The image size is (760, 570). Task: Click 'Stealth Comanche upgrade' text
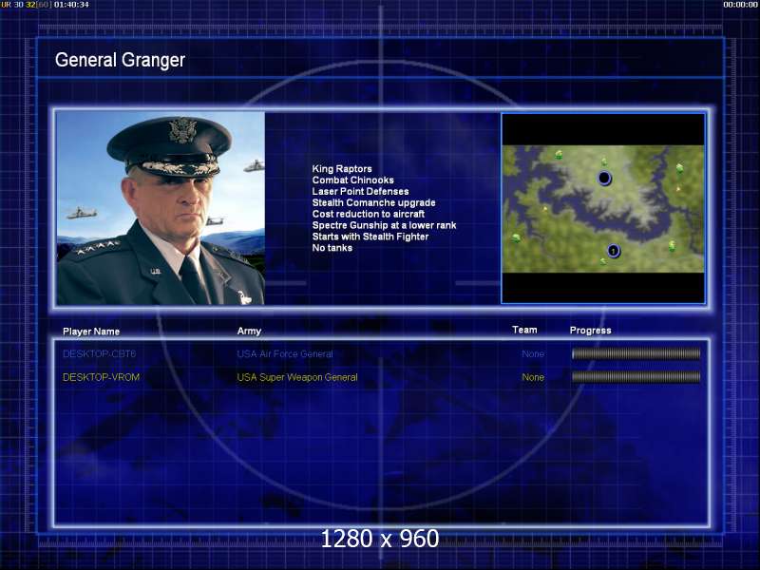tap(373, 202)
